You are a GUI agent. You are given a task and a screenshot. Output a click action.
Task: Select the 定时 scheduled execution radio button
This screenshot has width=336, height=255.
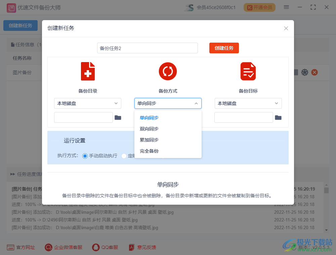coord(123,156)
